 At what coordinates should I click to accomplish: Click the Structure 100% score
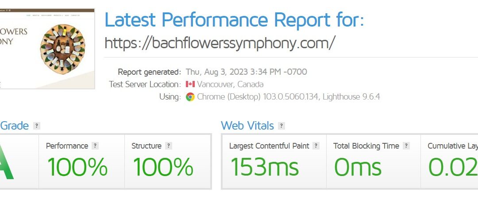pos(163,167)
